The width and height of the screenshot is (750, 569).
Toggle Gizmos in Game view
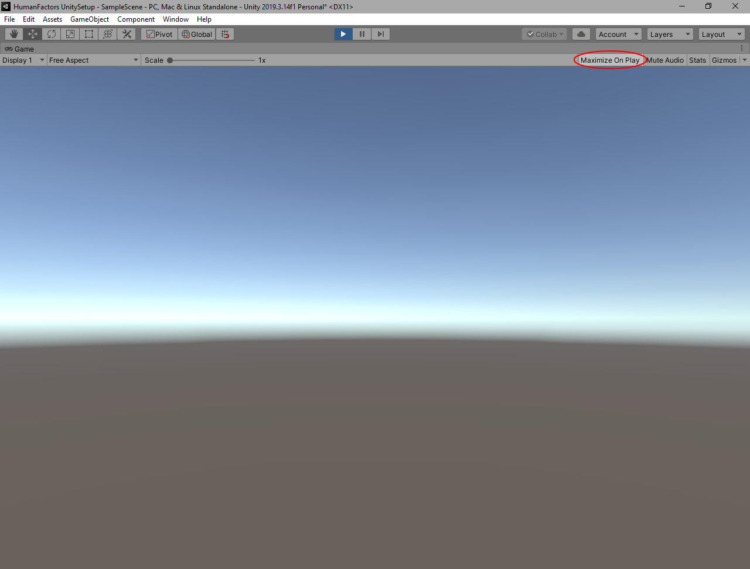pyautogui.click(x=724, y=60)
